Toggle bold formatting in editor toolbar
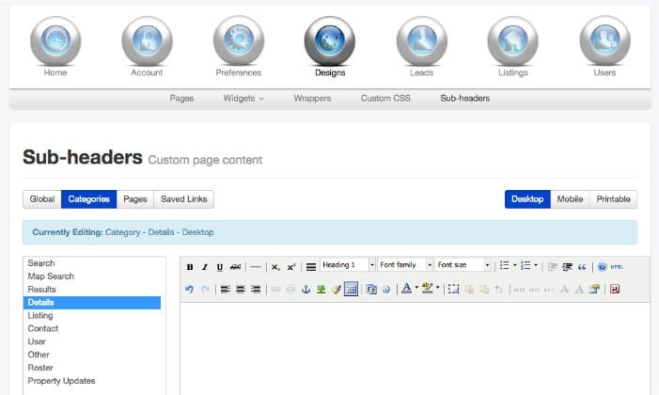The image size is (659, 395). (190, 267)
